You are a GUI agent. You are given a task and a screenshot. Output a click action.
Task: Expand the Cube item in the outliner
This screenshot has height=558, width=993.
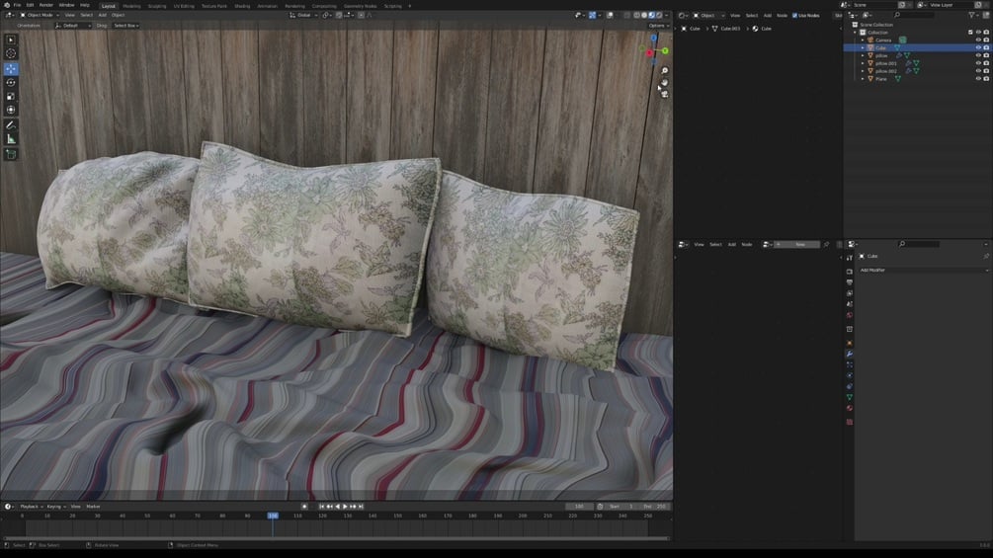coord(862,48)
